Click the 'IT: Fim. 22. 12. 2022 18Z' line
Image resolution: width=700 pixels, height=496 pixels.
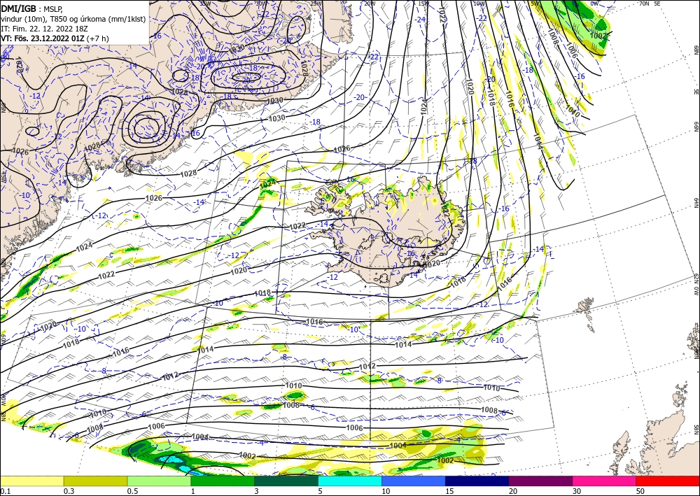click(x=44, y=29)
